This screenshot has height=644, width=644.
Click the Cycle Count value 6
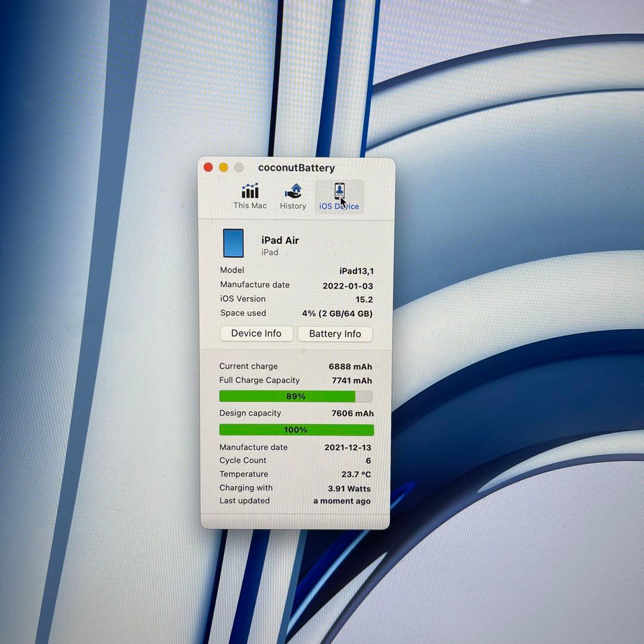[x=369, y=461]
